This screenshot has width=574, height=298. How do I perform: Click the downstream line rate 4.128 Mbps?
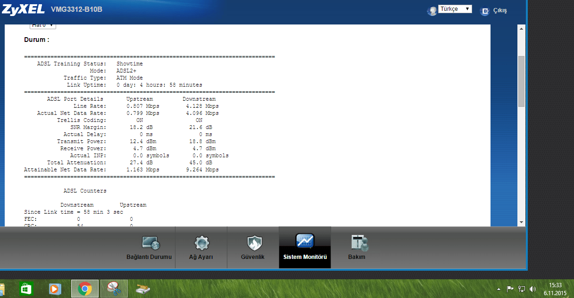202,106
